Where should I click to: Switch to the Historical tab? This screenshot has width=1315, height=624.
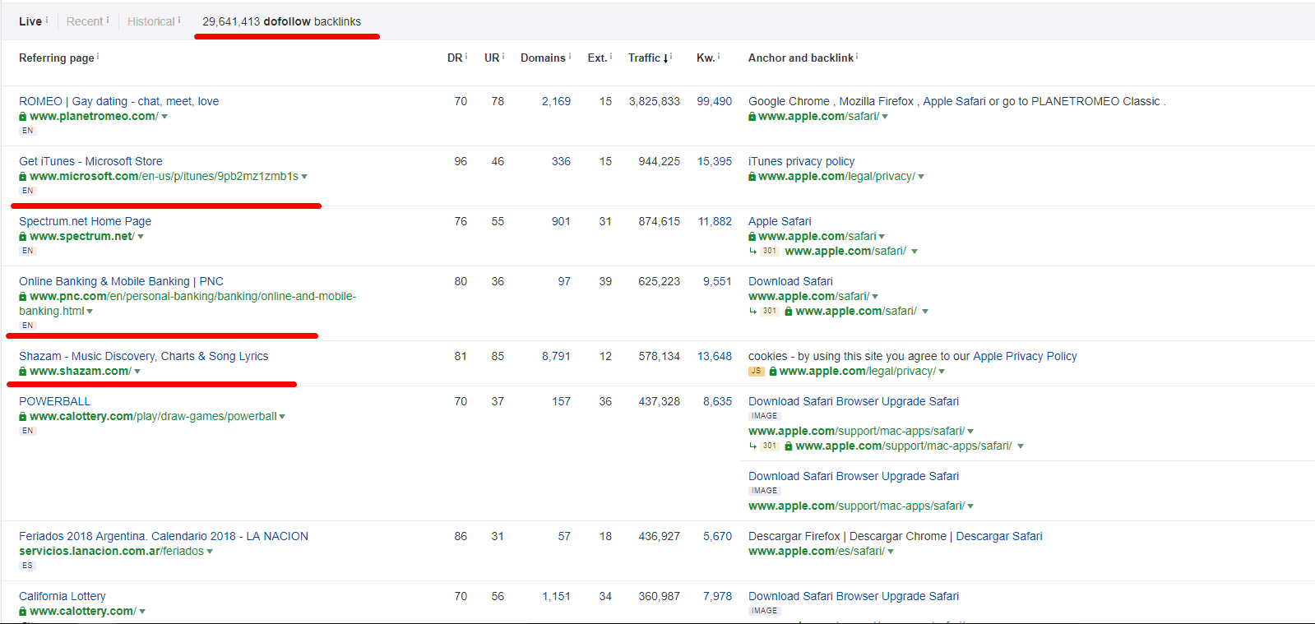pyautogui.click(x=150, y=21)
